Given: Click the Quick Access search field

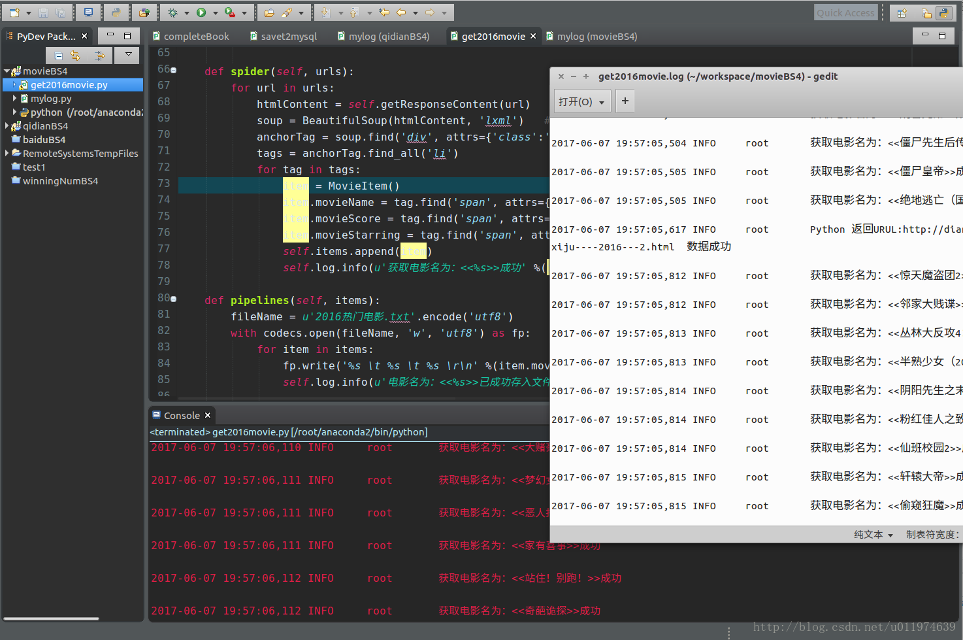Looking at the screenshot, I should coord(845,13).
